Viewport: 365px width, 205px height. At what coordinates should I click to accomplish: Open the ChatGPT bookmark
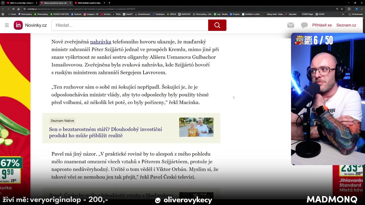[128, 14]
